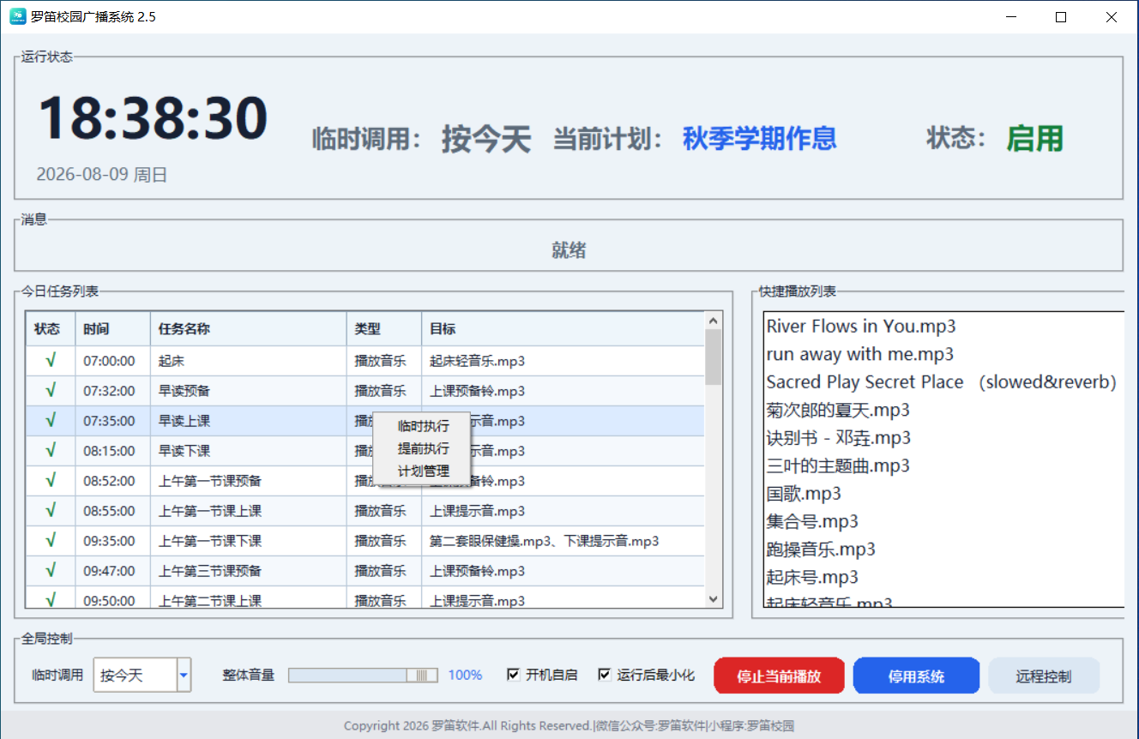
Task: Click the 第二套眼保健操.mp3 target cell
Action: click(x=563, y=541)
